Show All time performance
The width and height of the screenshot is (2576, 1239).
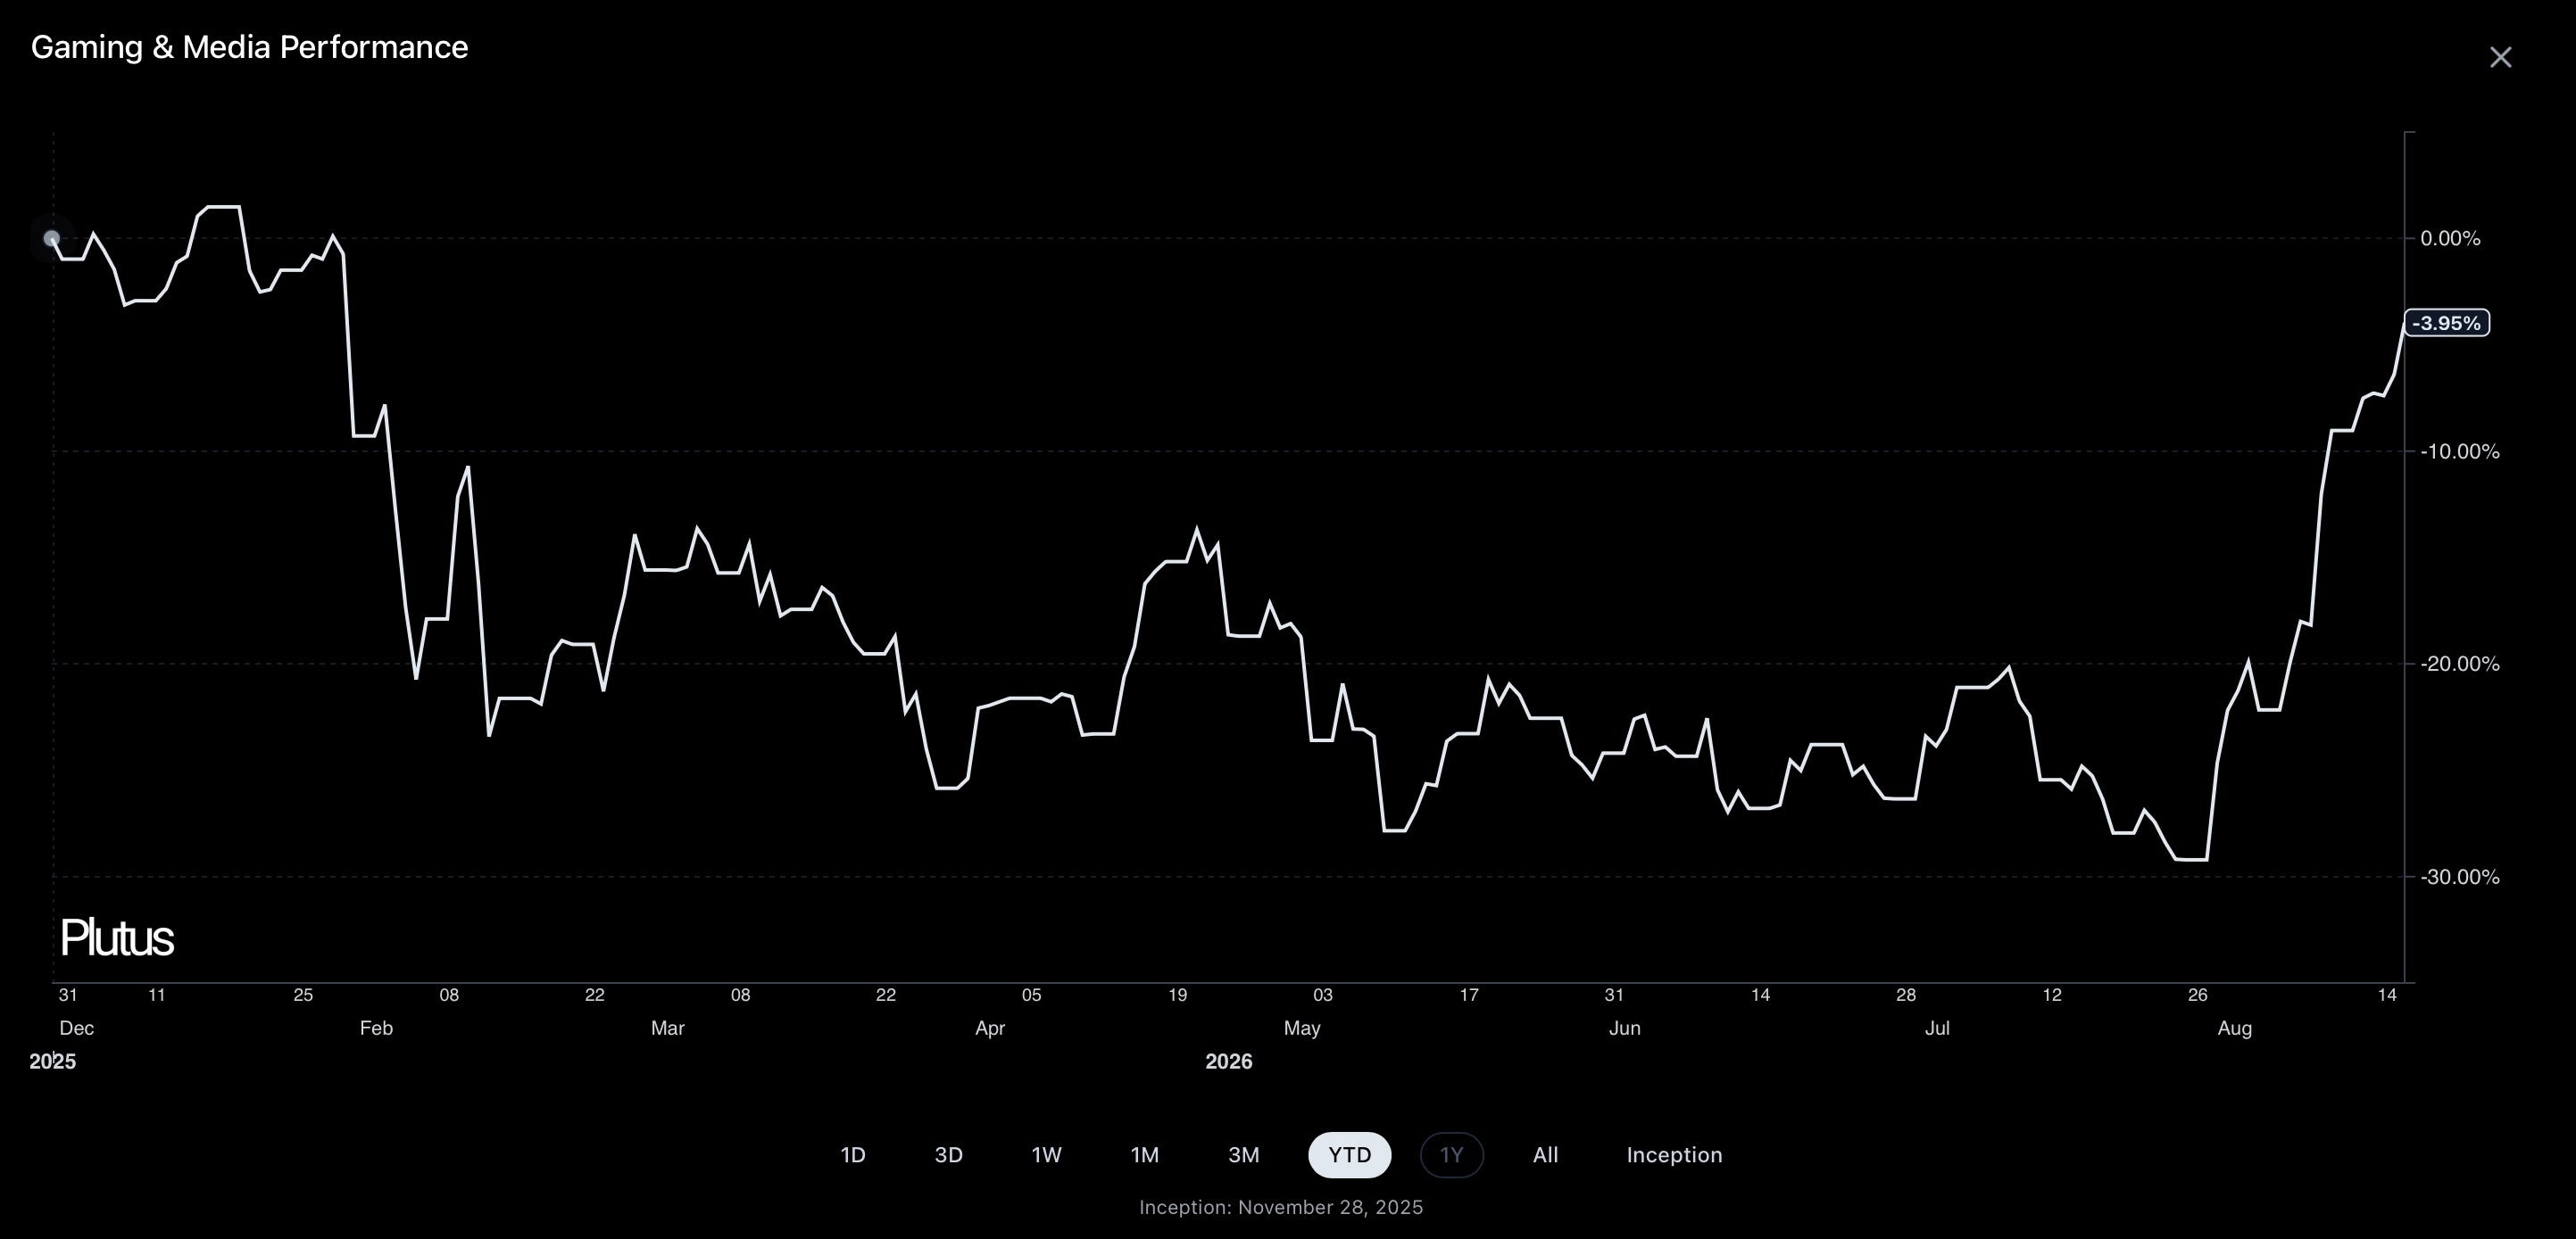tap(1546, 1155)
